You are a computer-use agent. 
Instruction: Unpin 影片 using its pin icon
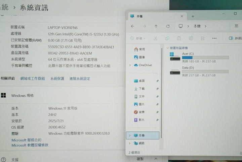coord(157,120)
